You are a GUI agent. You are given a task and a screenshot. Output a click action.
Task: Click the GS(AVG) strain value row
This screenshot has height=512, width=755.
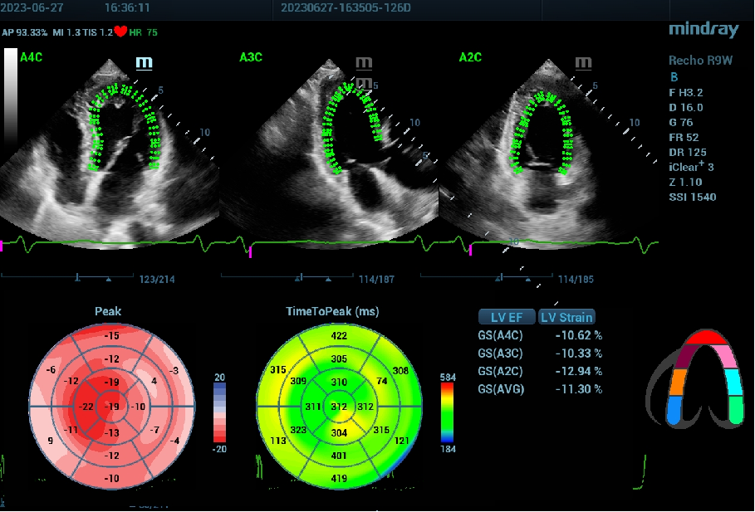tap(540, 389)
